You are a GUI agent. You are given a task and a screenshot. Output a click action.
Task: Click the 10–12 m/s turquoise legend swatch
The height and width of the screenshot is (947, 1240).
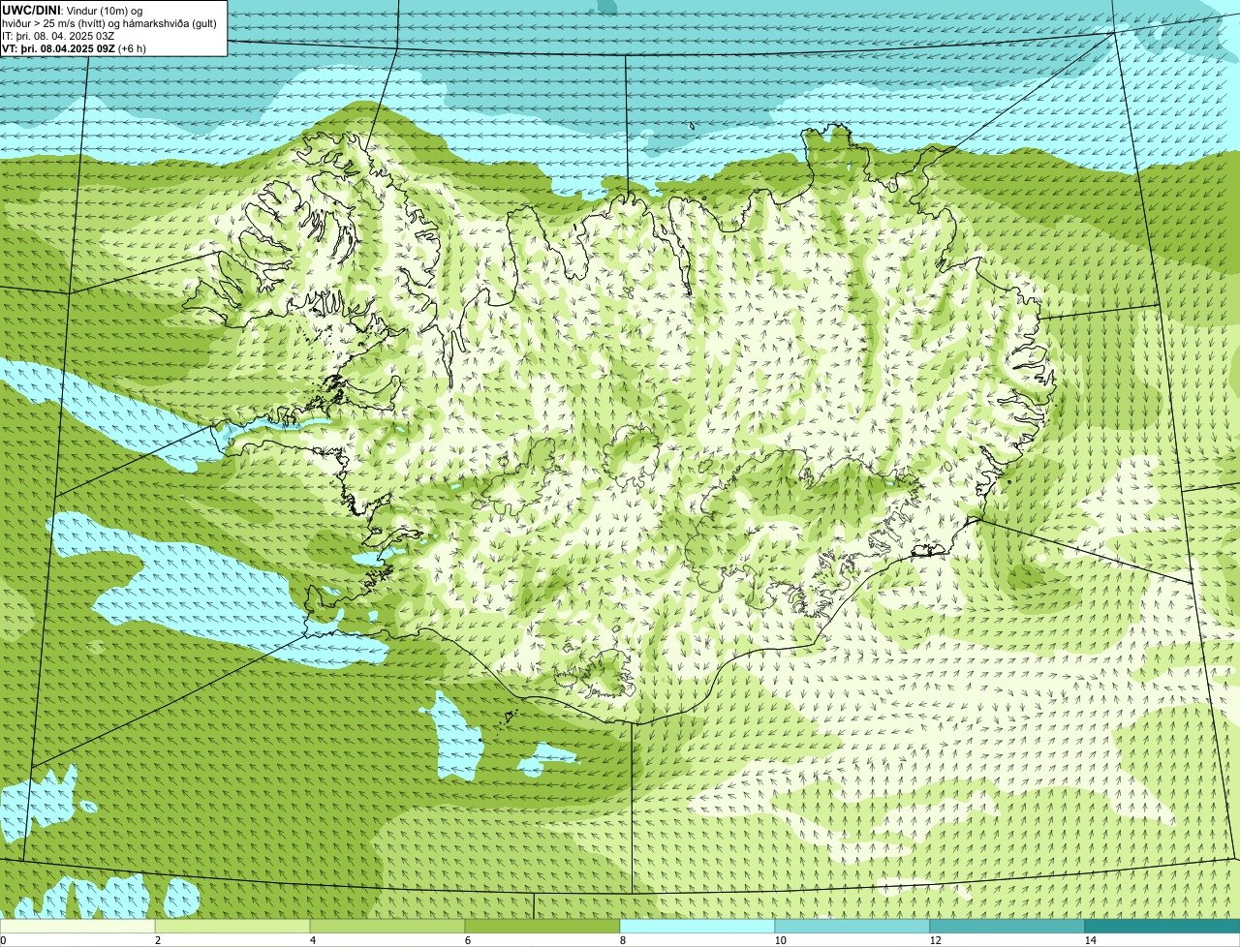[852, 927]
